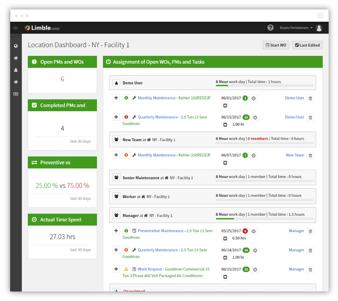Click the Manager assignee link on Preventative Maintenance
The width and height of the screenshot is (338, 301).
[x=296, y=231]
